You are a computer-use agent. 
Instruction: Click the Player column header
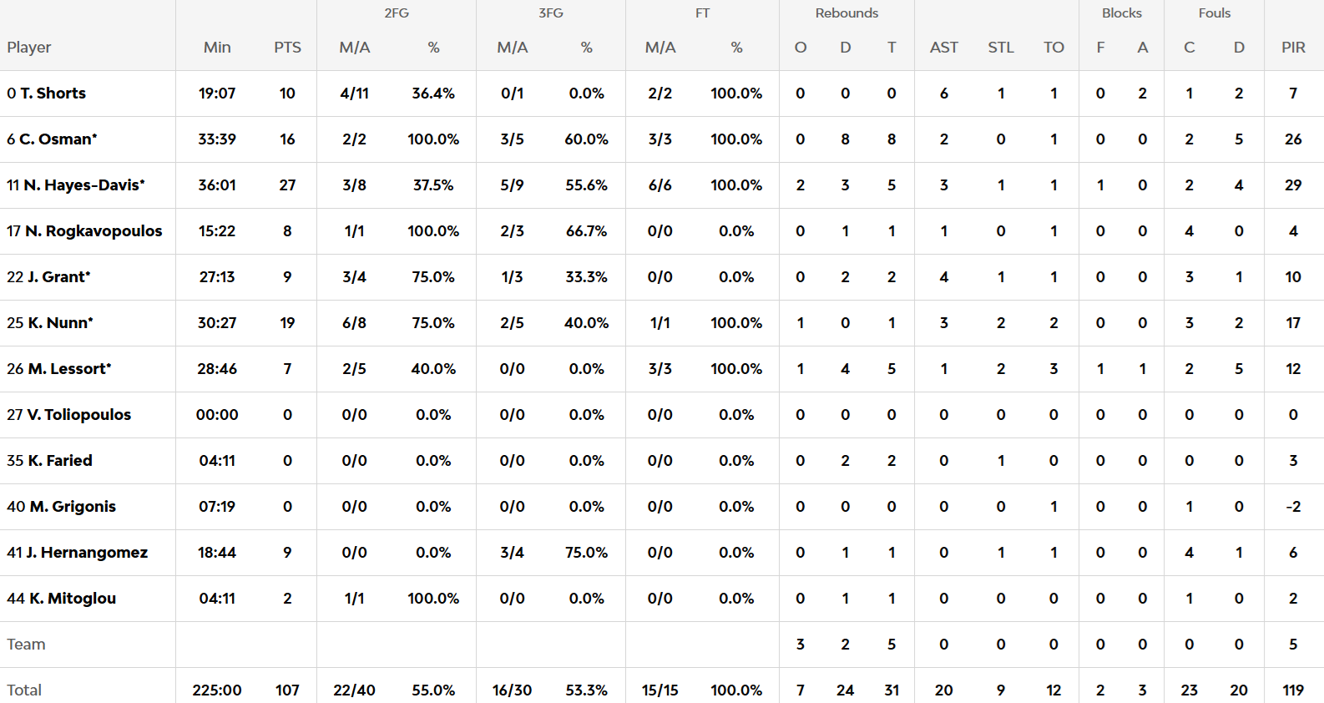point(29,48)
